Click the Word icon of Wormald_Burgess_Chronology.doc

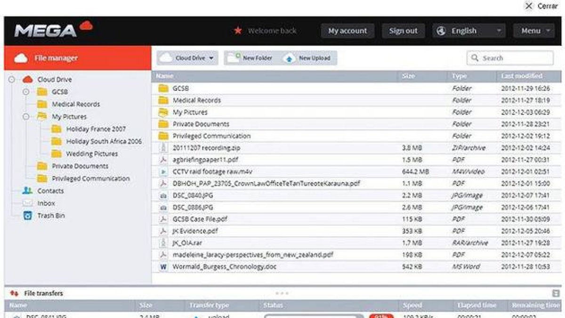[163, 267]
